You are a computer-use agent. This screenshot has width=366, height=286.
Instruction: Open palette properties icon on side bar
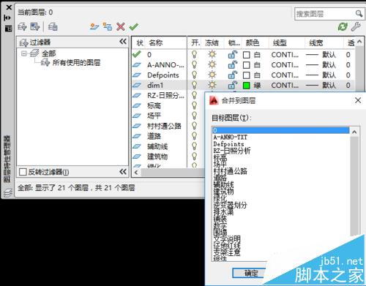pos(8,29)
